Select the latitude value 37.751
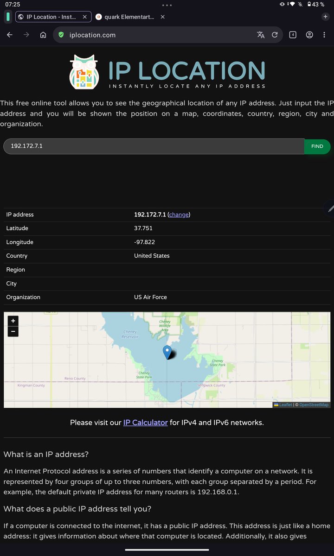Image resolution: width=334 pixels, height=556 pixels. [x=143, y=228]
